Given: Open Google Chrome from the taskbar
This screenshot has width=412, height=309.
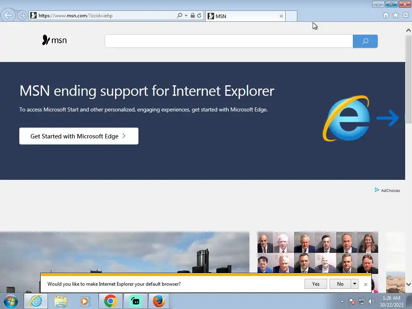Looking at the screenshot, I should point(110,301).
